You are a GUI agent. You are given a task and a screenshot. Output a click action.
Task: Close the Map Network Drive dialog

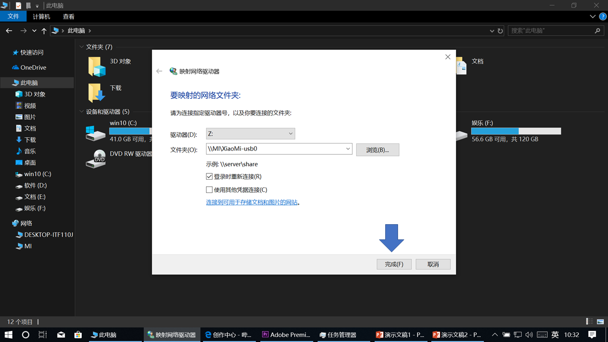point(447,57)
